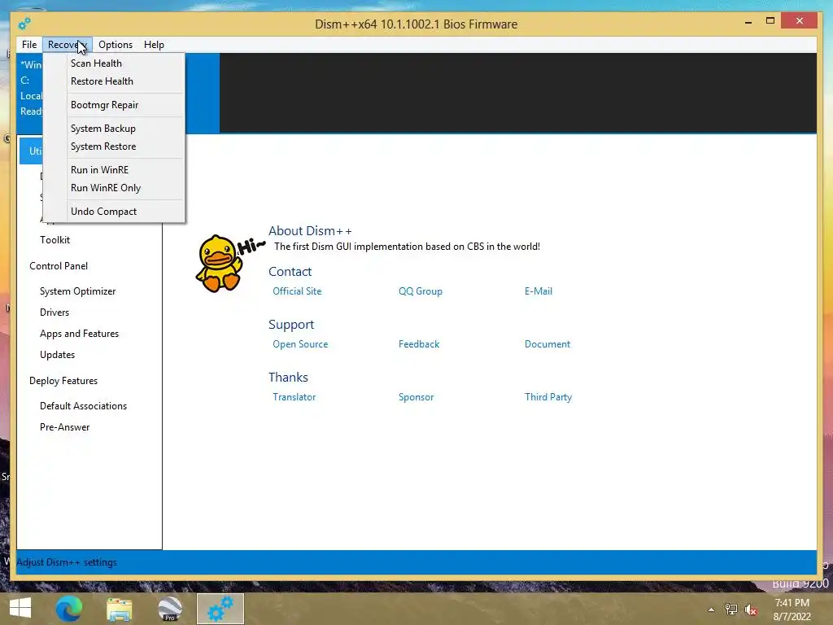Screen dimensions: 833x625
Task: Click the Feedback link
Action: pos(419,344)
